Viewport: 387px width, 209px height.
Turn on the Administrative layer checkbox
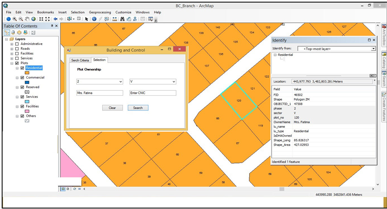(17, 44)
